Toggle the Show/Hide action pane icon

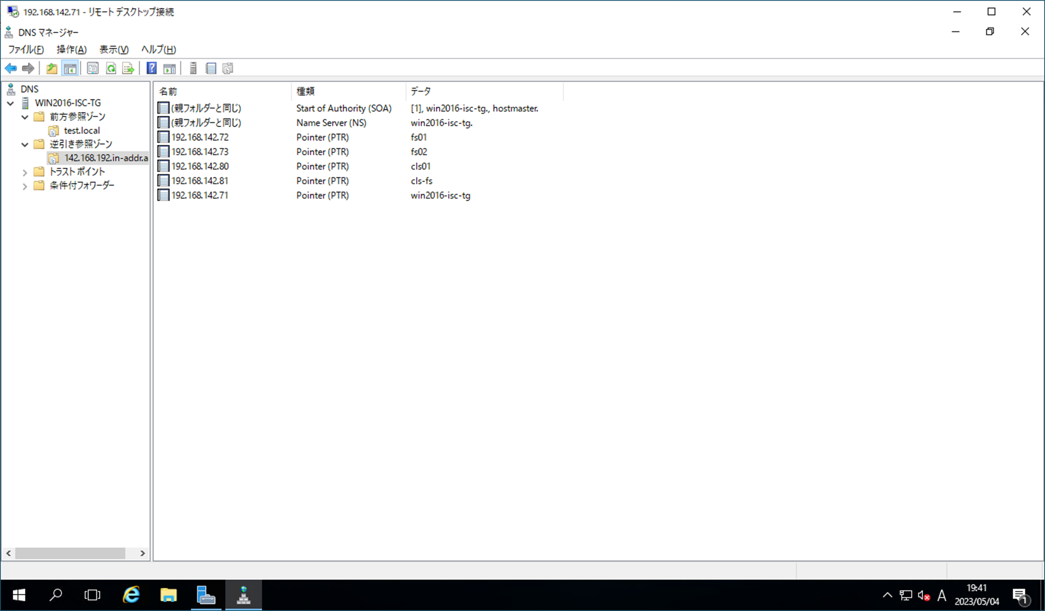click(x=169, y=68)
